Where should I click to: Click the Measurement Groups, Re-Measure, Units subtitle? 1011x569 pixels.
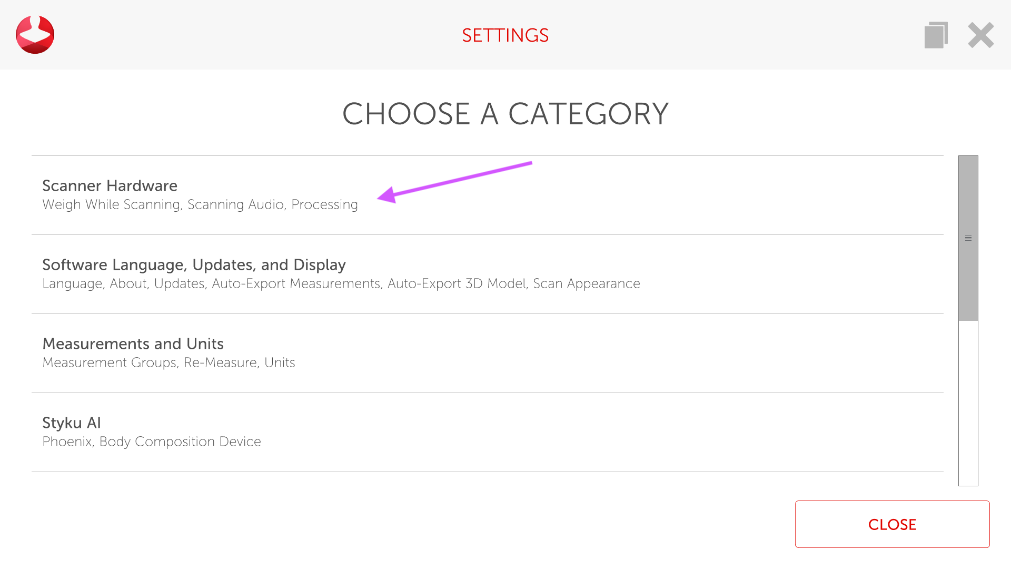168,363
